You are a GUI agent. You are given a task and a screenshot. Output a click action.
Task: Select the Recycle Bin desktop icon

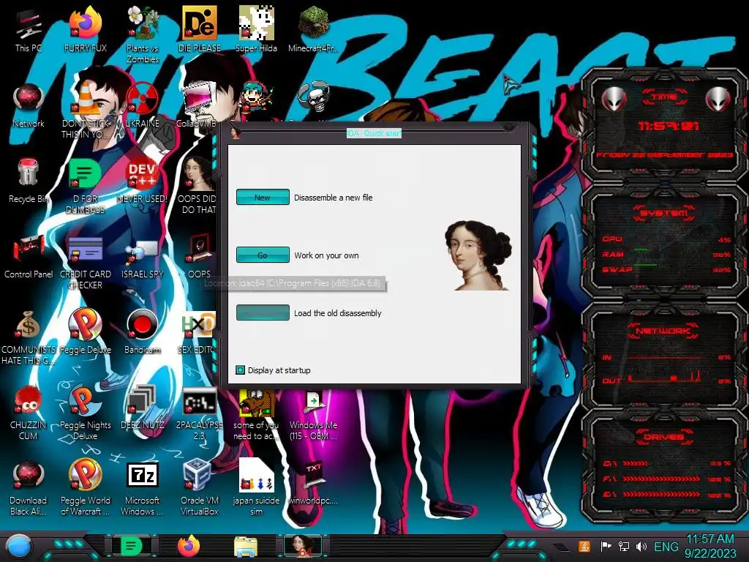point(29,181)
